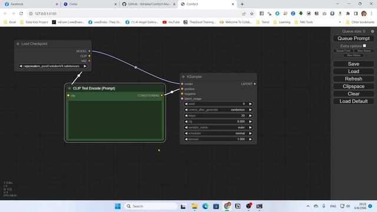Open the checkpoint name combo list
The image size is (377, 212).
53,66
